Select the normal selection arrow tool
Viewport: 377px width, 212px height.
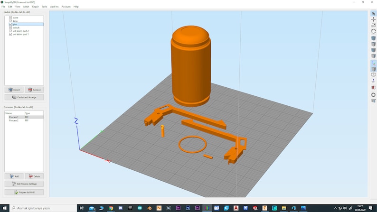373,14
